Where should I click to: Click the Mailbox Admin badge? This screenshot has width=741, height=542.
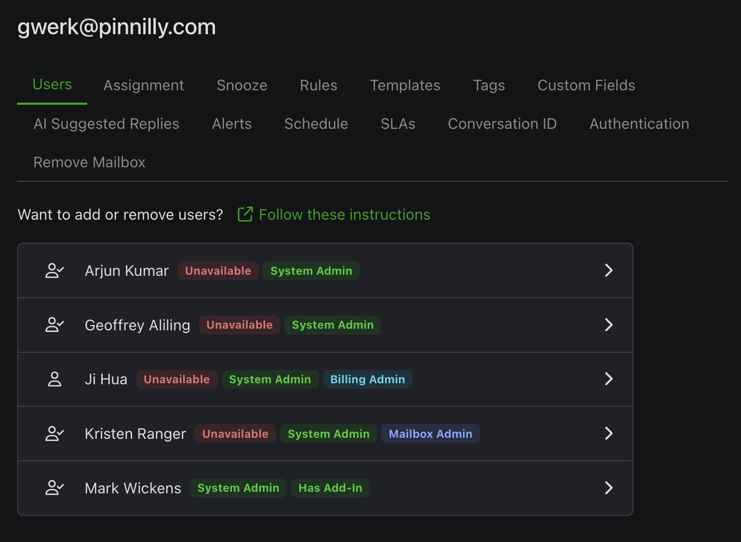click(431, 433)
